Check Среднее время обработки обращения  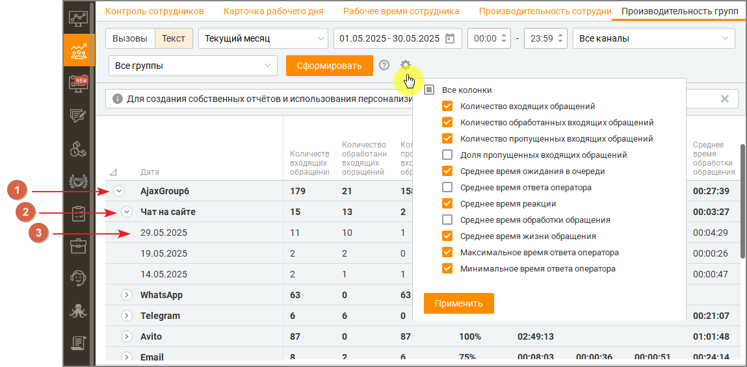point(447,220)
